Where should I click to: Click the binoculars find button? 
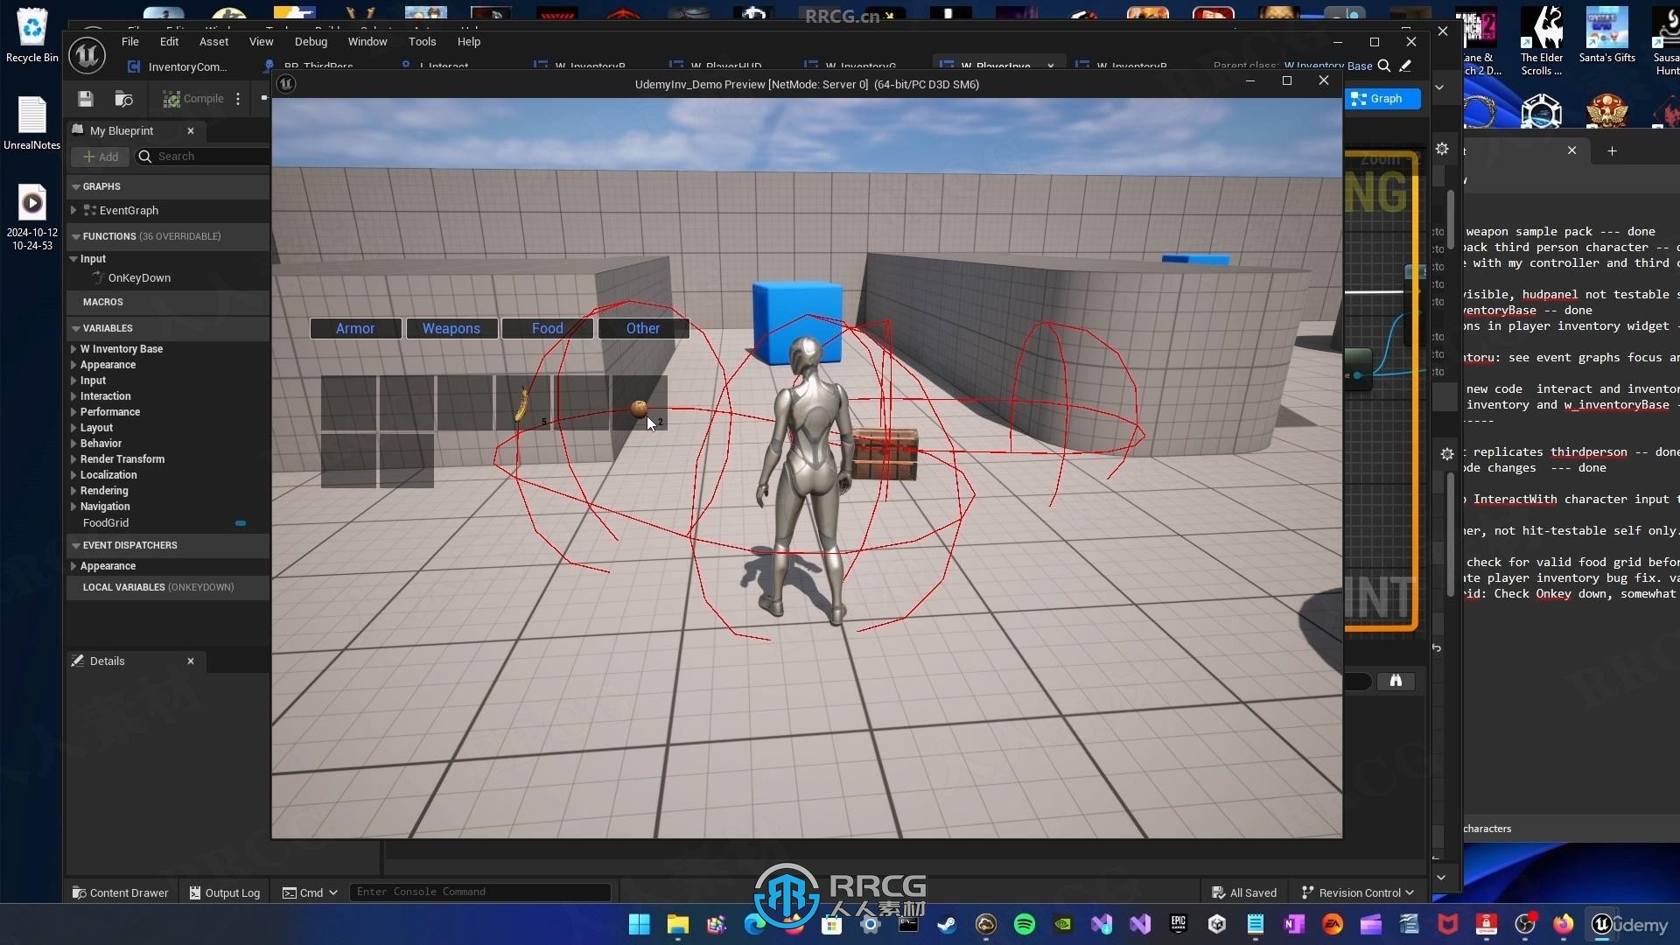click(1396, 681)
